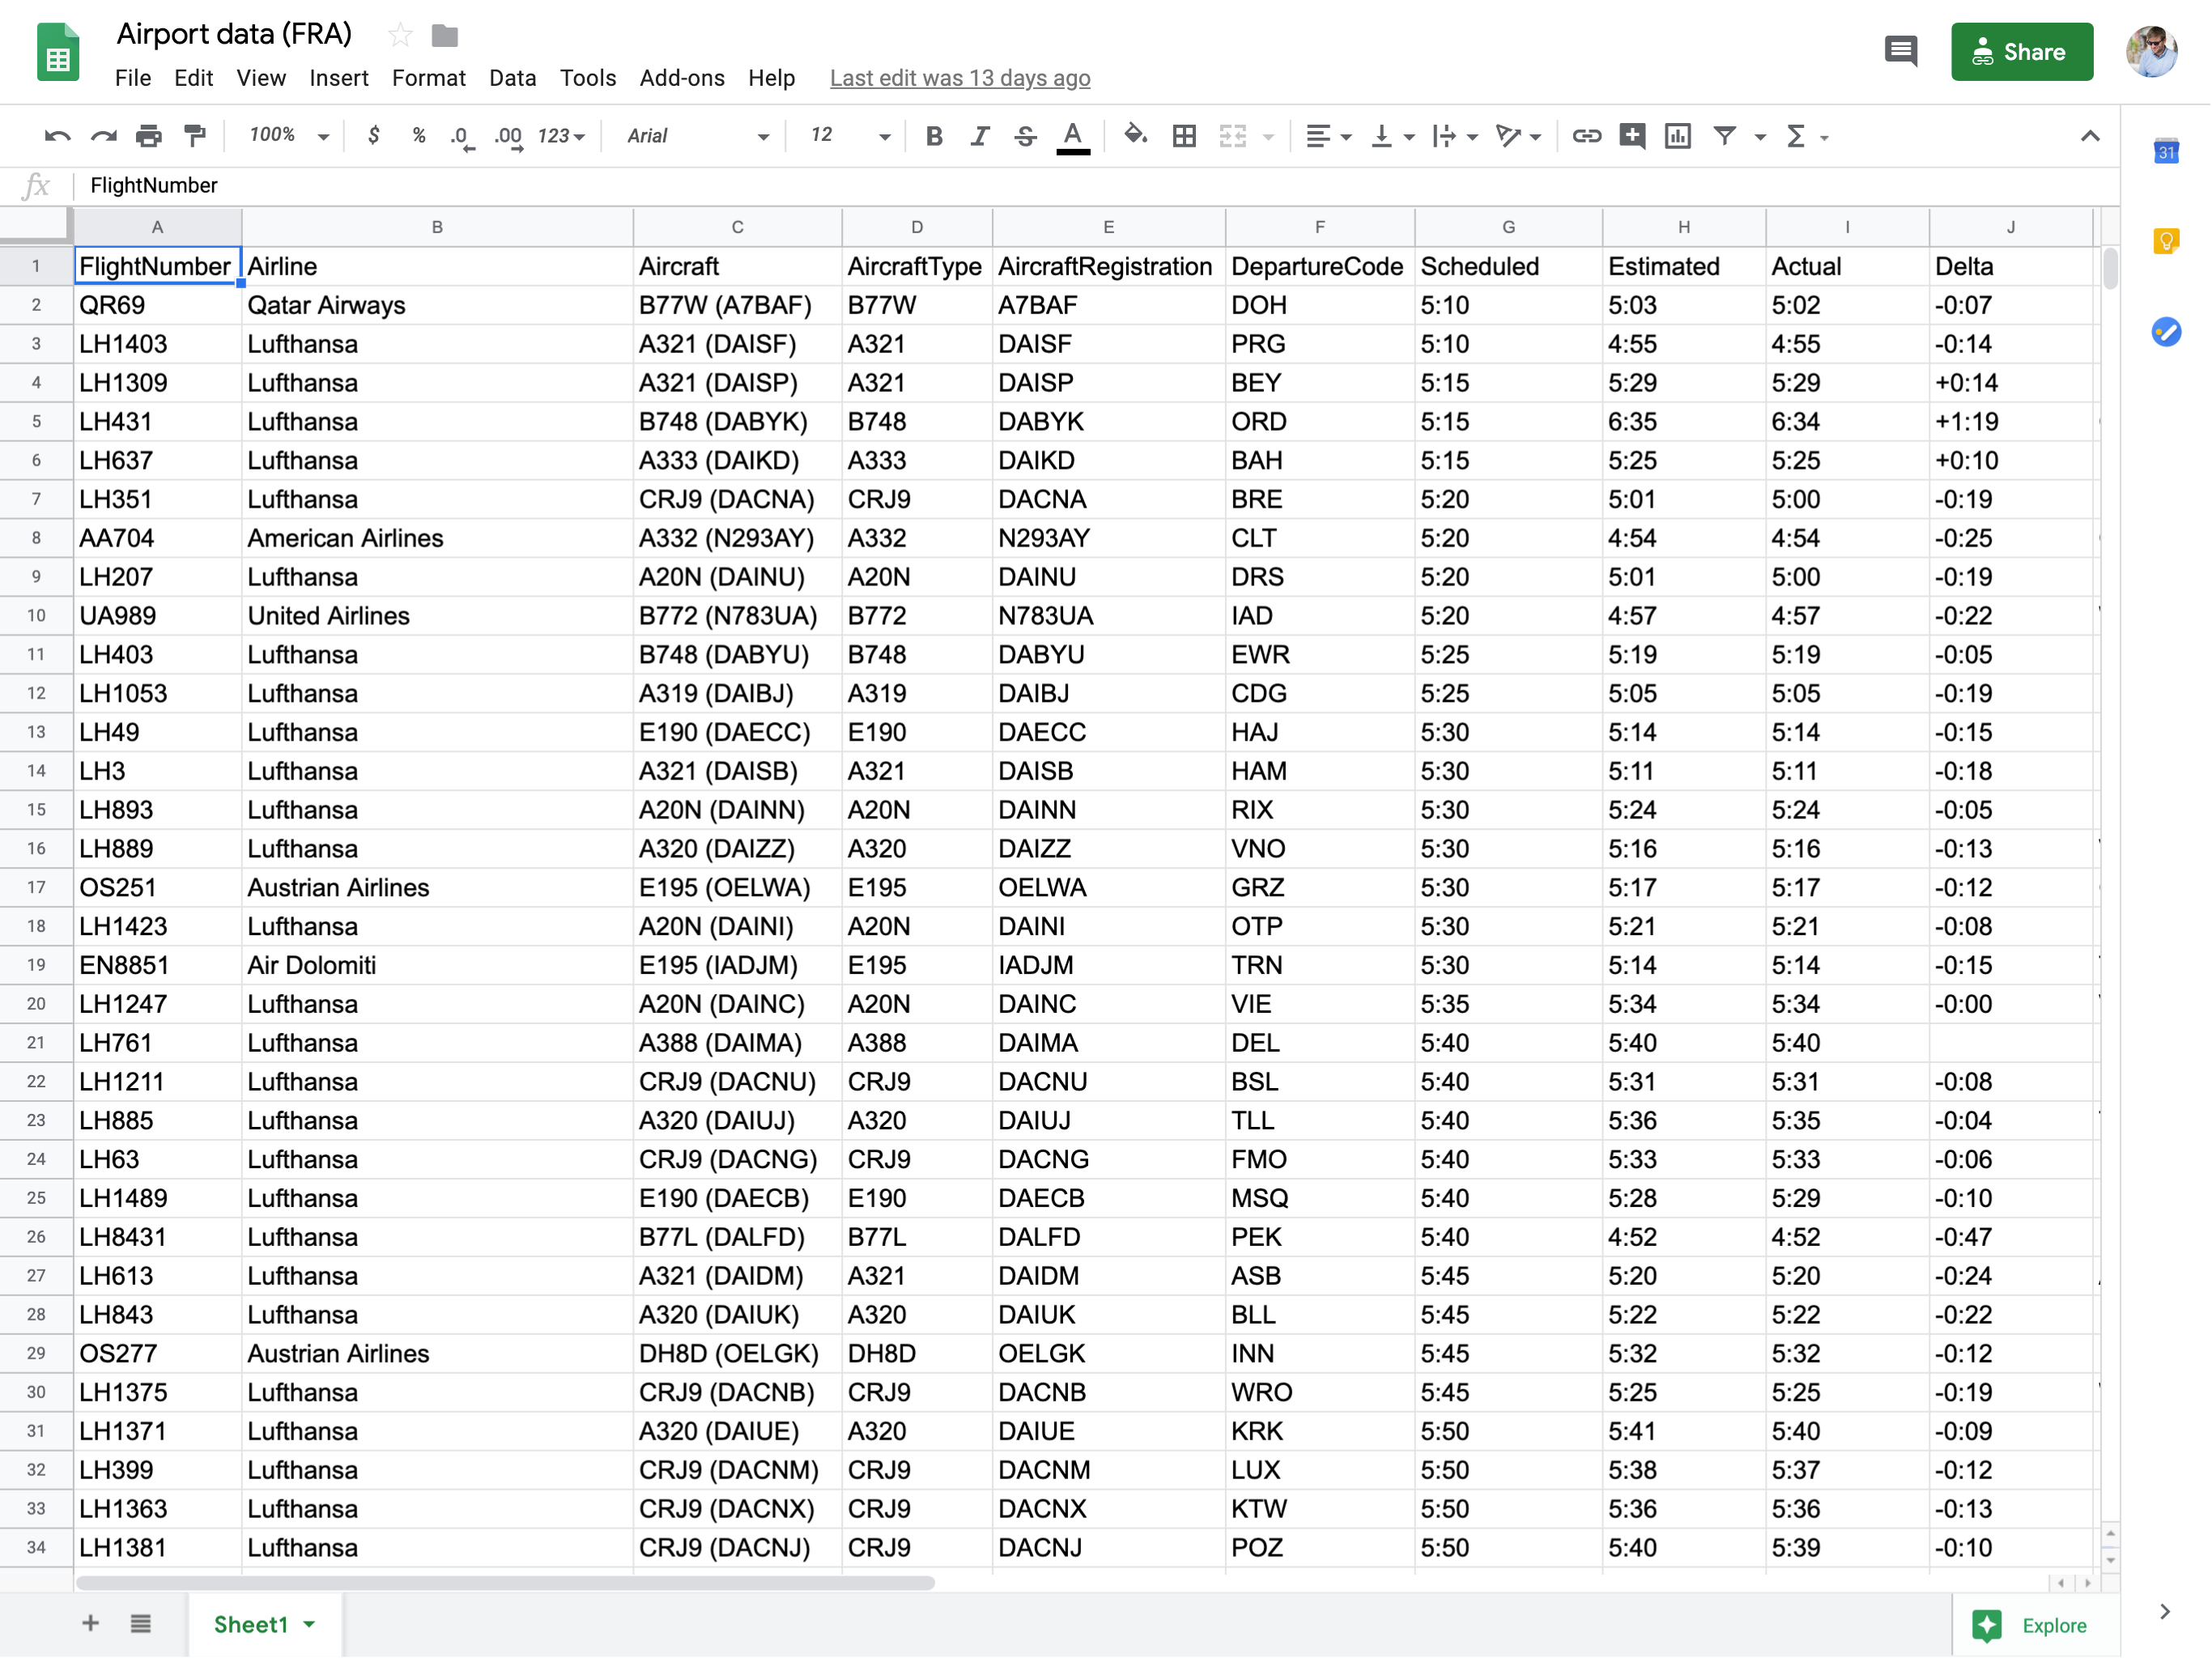Viewport: 2212px width, 1658px height.
Task: Choose a text color
Action: 1073,136
